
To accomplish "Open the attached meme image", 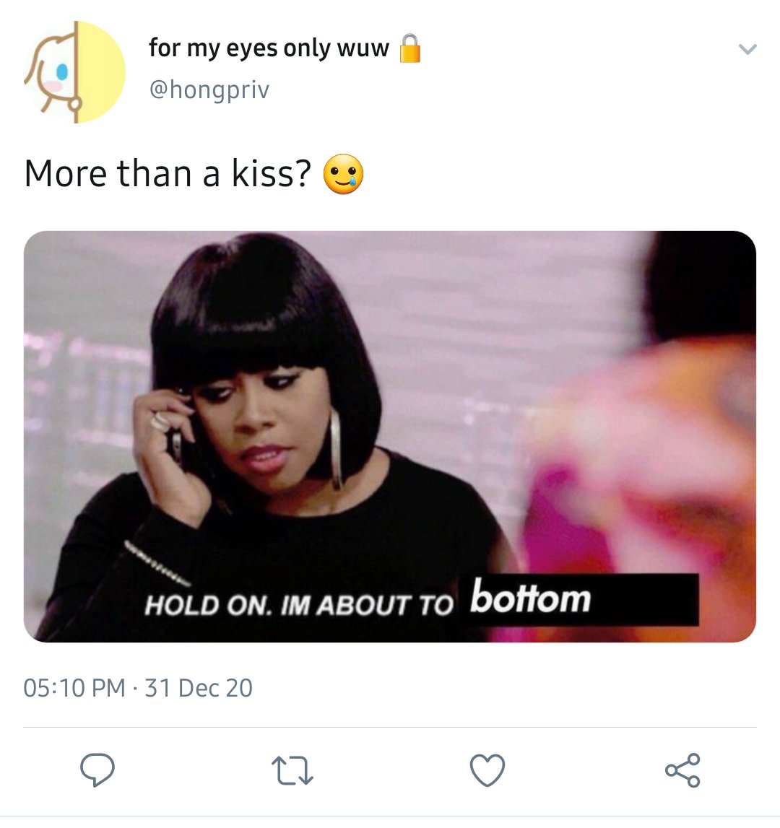I will point(390,437).
